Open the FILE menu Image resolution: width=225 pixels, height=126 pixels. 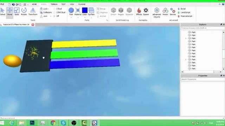coord(2,4)
